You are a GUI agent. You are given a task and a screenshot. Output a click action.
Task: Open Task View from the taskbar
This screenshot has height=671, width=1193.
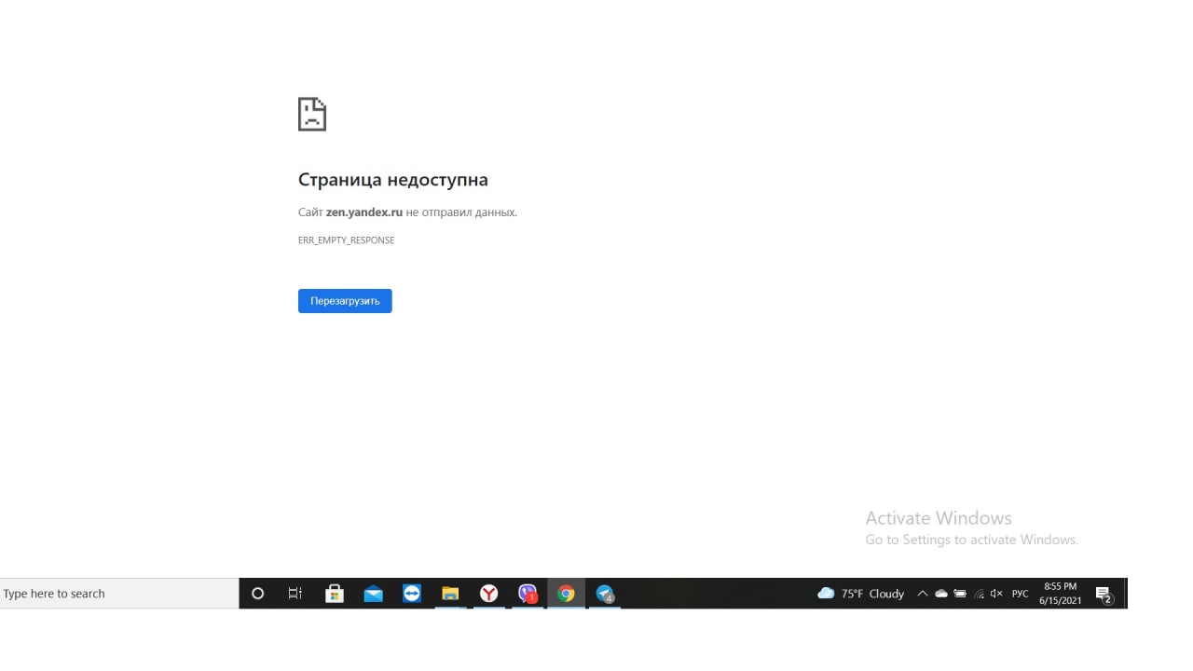295,594
